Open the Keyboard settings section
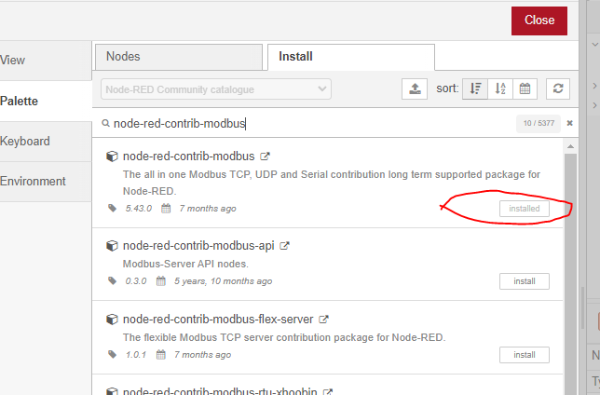 [25, 142]
